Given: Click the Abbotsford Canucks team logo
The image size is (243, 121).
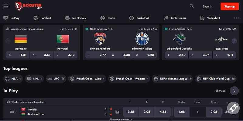Looking at the screenshot, I should [180, 39].
